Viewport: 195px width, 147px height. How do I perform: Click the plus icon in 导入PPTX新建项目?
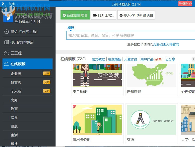[x=121, y=15]
